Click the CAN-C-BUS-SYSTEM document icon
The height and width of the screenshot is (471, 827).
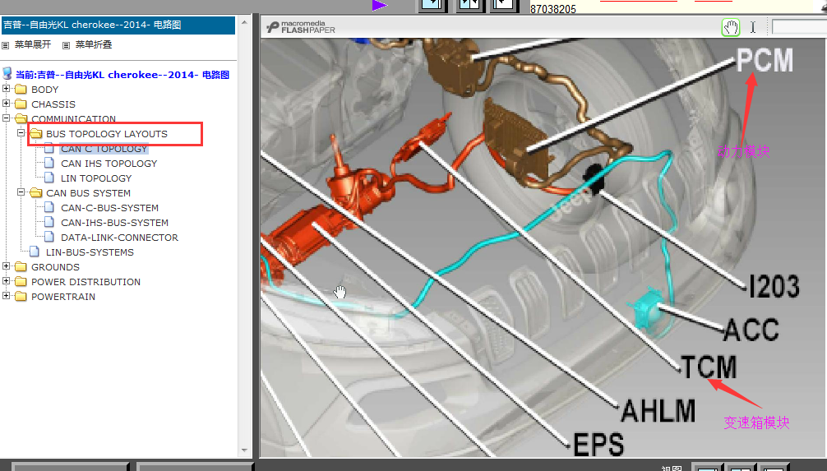click(49, 207)
